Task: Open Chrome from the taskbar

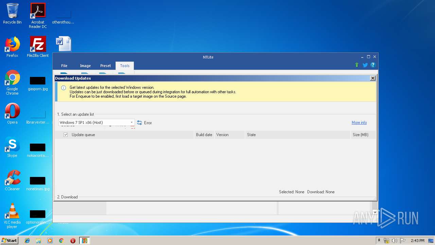Action: [x=61, y=241]
